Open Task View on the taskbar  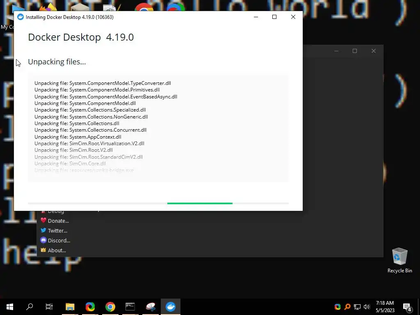pos(49,307)
